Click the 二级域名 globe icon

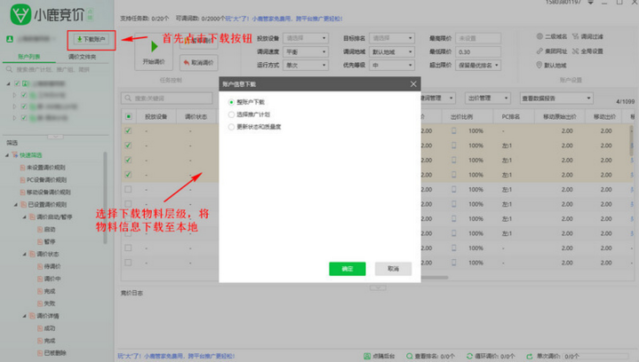pyautogui.click(x=539, y=37)
